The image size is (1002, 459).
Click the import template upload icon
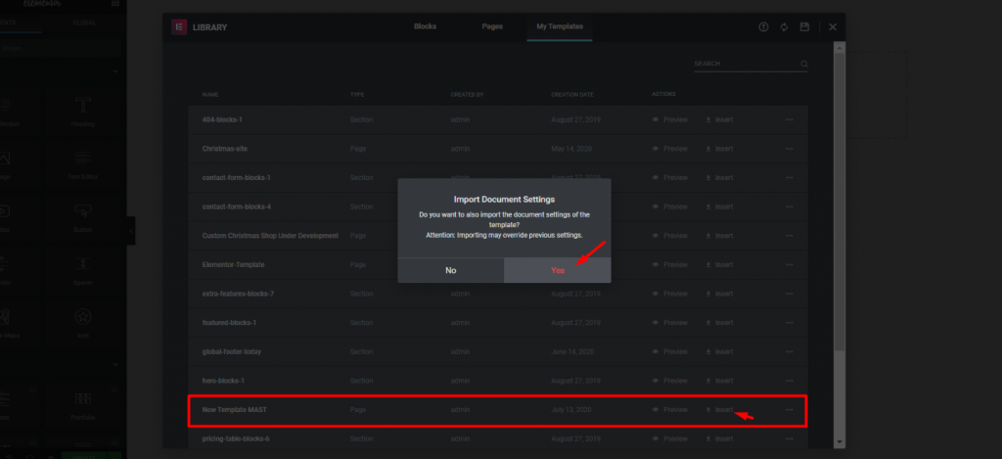(x=764, y=27)
